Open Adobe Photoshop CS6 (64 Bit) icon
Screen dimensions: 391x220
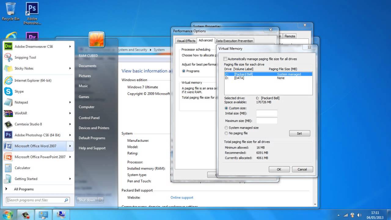(x=8, y=135)
